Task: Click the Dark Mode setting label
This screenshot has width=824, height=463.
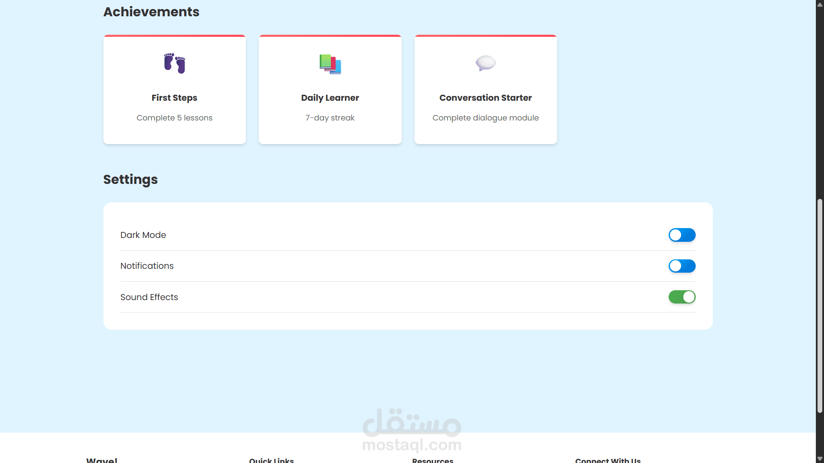Action: tap(143, 235)
